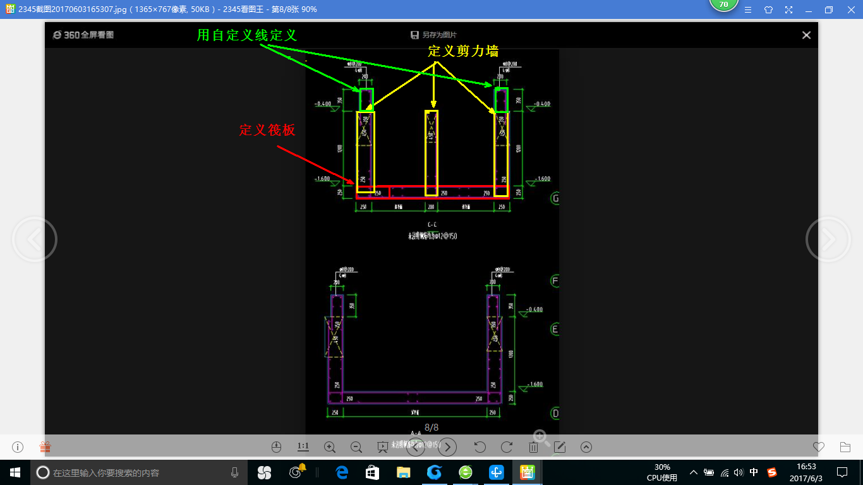Add picture to favorites with heart
Image resolution: width=863 pixels, height=485 pixels.
(x=819, y=447)
